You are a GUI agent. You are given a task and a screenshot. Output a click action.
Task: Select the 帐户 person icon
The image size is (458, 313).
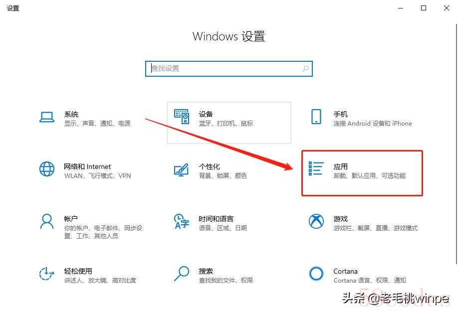[x=47, y=222]
